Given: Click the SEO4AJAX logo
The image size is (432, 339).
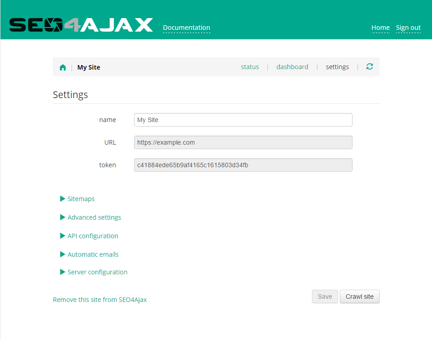Looking at the screenshot, I should tap(81, 25).
